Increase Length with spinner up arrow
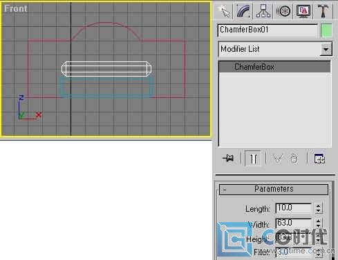The image size is (338, 260). tap(318, 206)
